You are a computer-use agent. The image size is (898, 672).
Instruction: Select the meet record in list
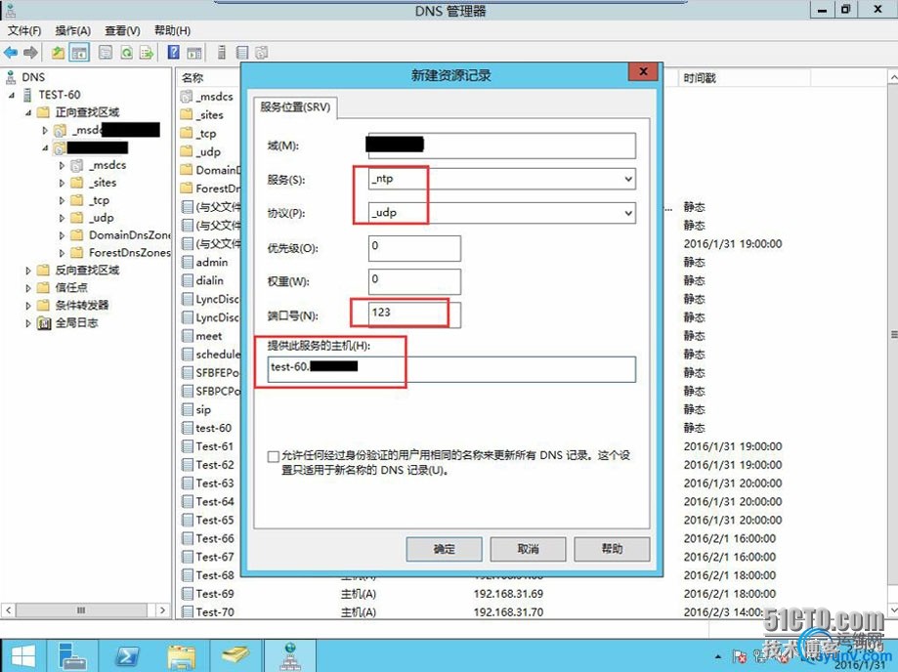(x=208, y=336)
